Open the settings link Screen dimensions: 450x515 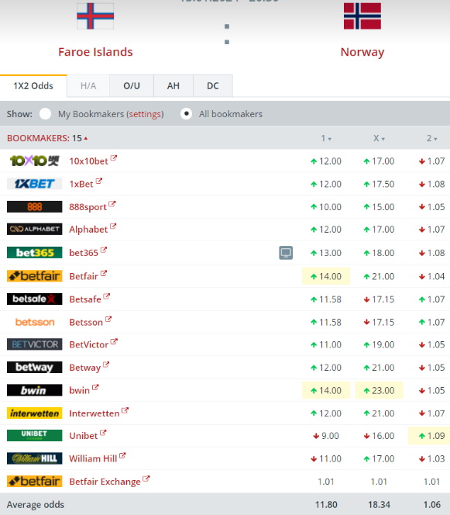point(145,114)
